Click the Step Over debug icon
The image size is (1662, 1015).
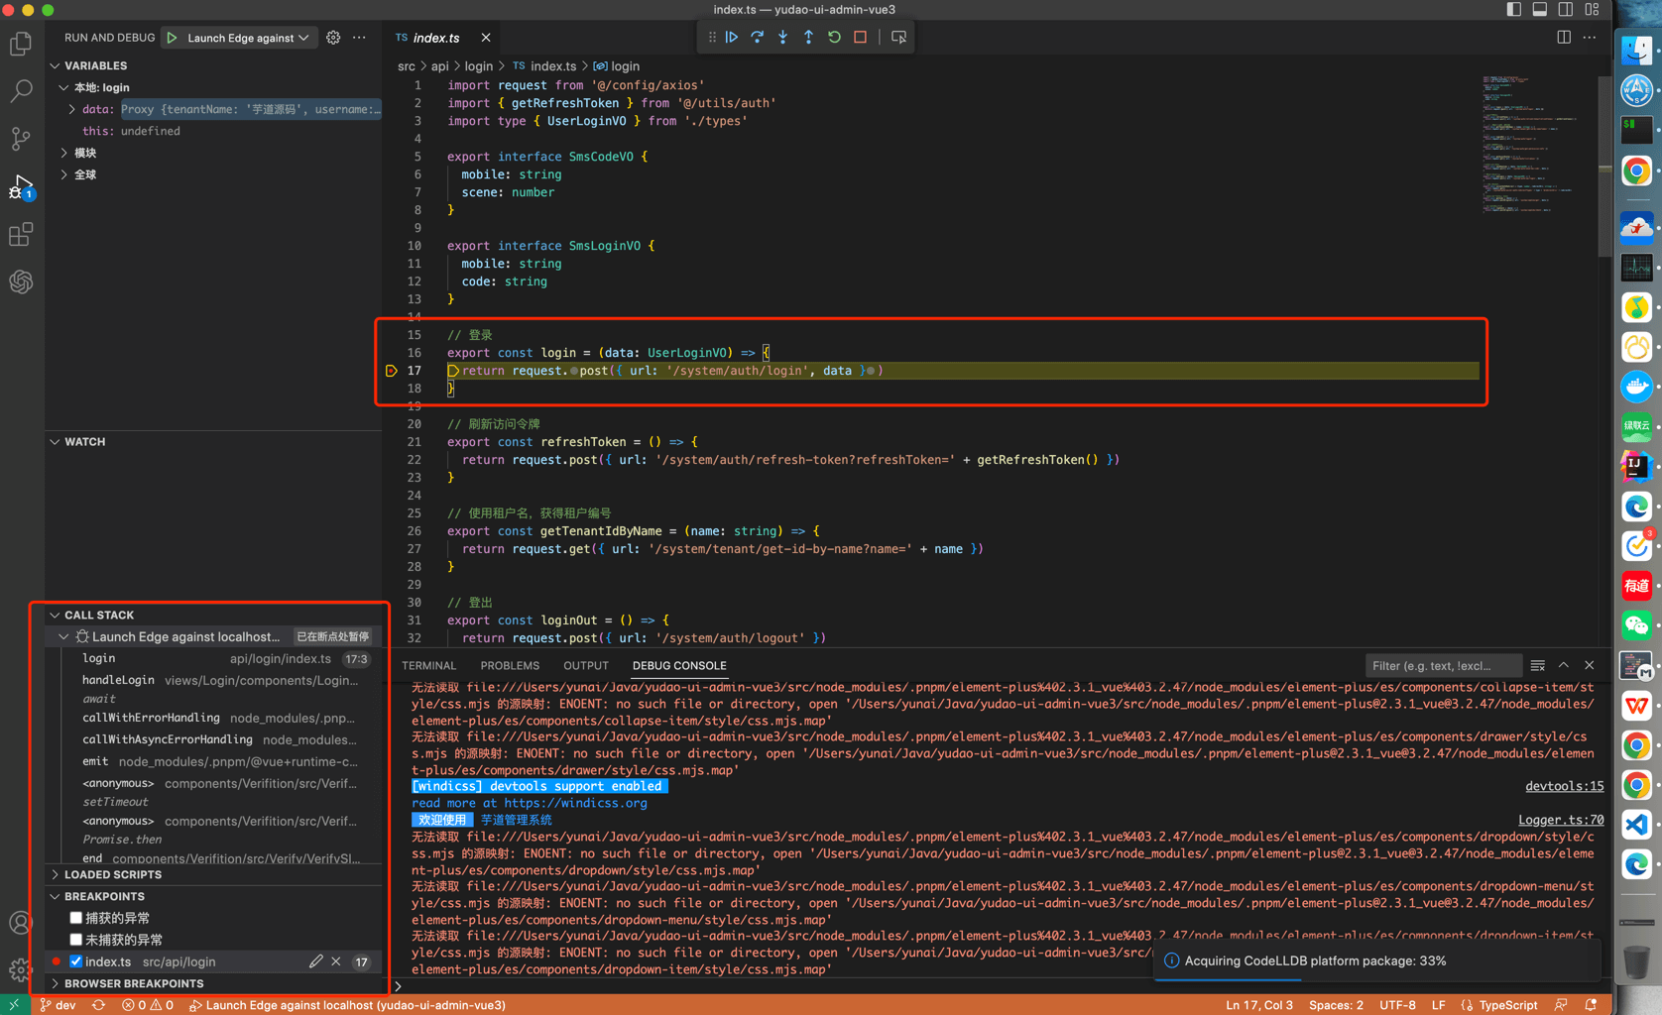pos(758,37)
